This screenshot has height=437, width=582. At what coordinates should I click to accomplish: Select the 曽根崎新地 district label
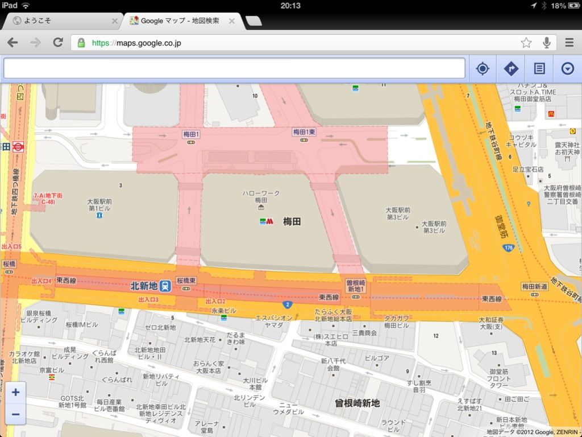(357, 403)
